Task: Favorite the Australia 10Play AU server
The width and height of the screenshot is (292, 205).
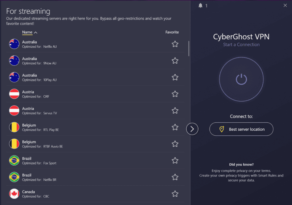Action: [175, 77]
